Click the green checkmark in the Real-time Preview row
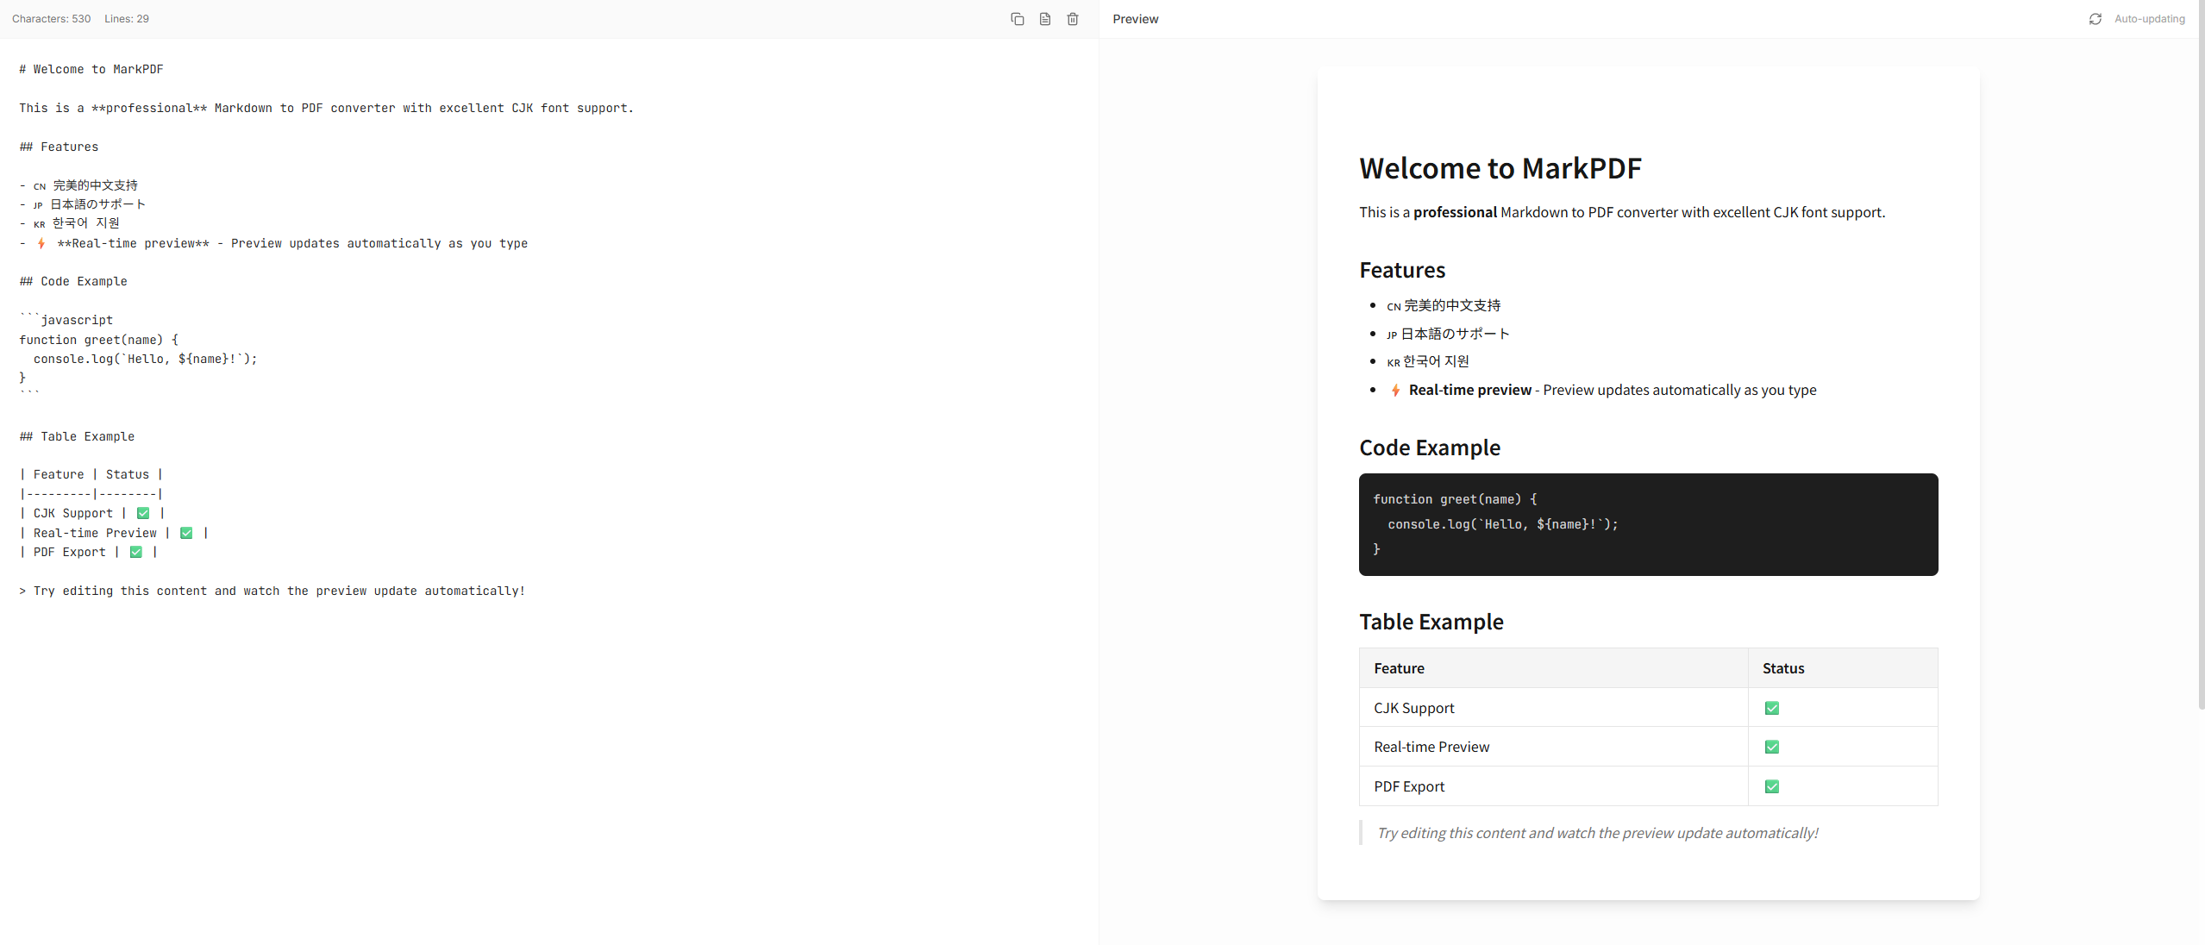Viewport: 2205px width, 945px height. 1772,747
